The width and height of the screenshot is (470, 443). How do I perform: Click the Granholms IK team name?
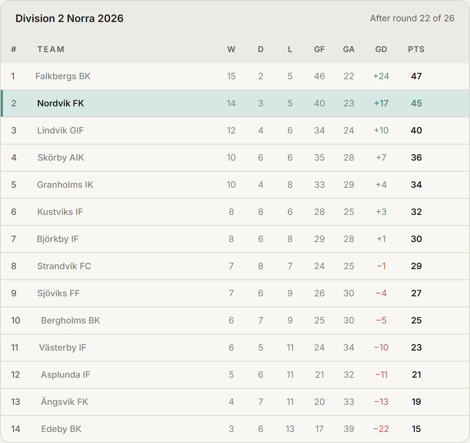(65, 185)
